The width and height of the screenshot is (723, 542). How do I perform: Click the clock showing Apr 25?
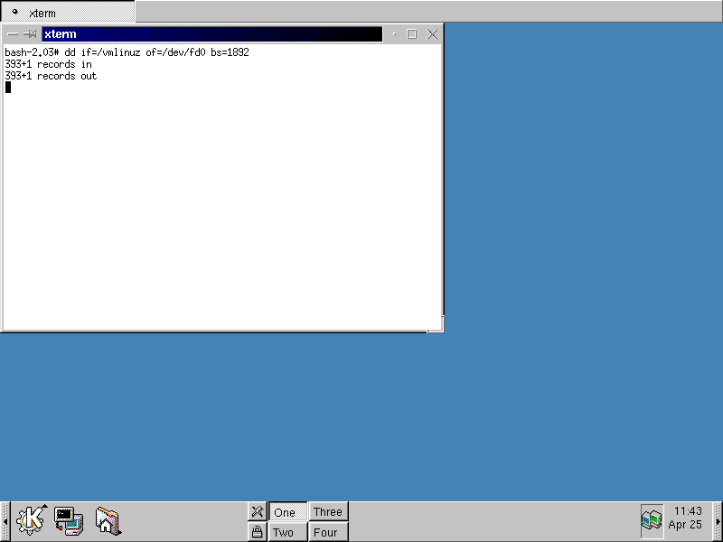[x=684, y=519]
